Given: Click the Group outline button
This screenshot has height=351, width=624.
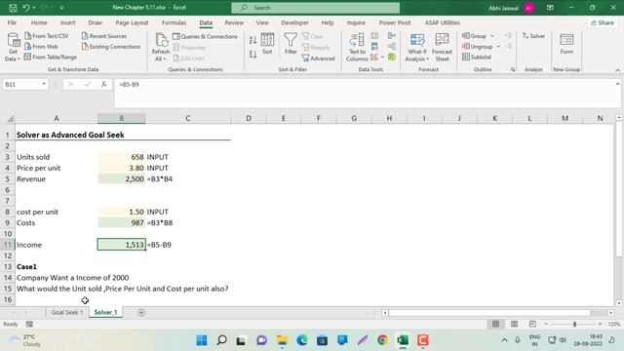Looking at the screenshot, I should [x=475, y=36].
